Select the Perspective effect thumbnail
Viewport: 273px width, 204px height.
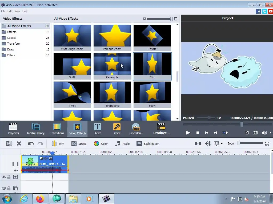112,95
